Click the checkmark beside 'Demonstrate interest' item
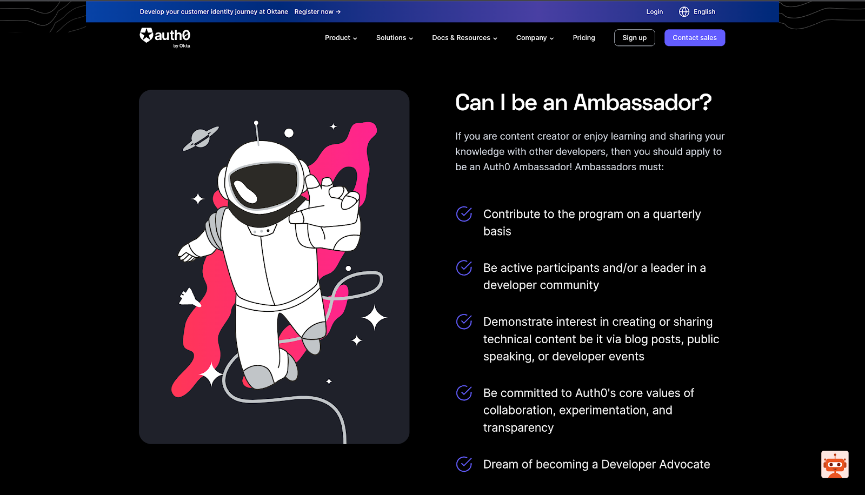The image size is (865, 495). (464, 322)
